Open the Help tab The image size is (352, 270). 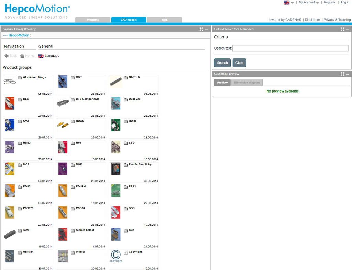point(165,20)
